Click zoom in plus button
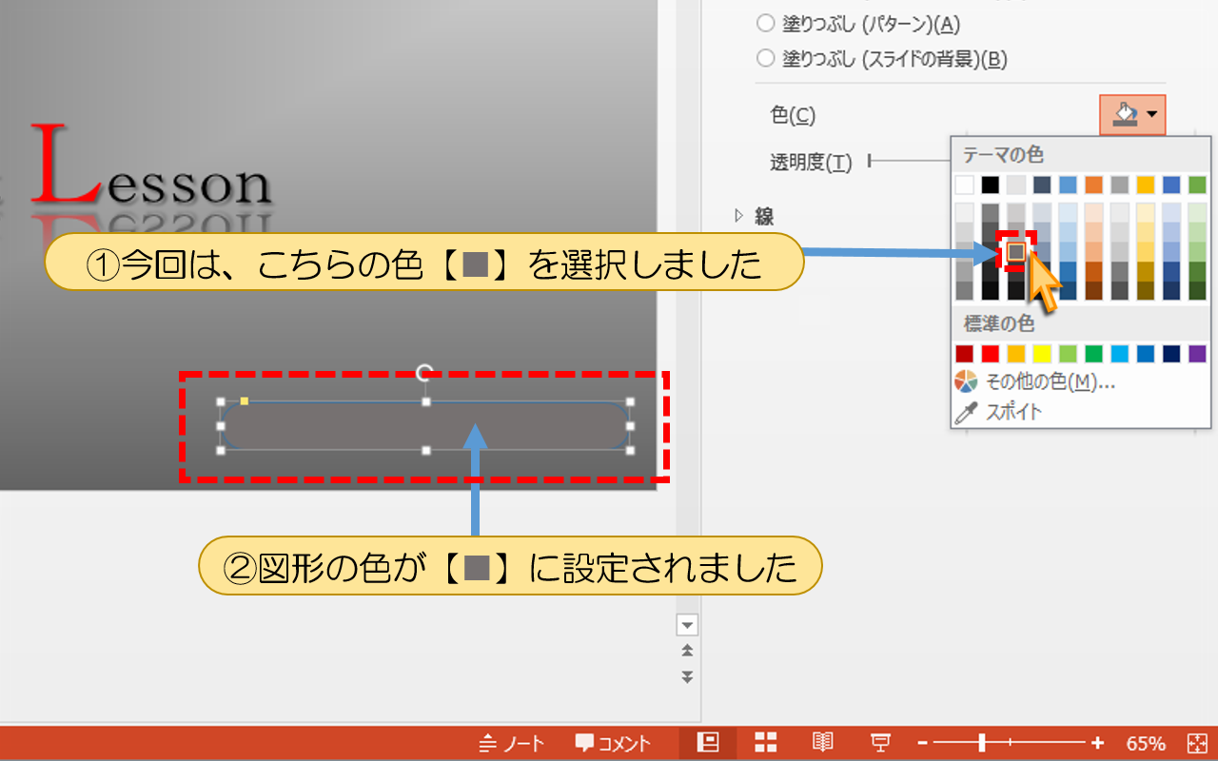This screenshot has width=1218, height=761. [1097, 743]
